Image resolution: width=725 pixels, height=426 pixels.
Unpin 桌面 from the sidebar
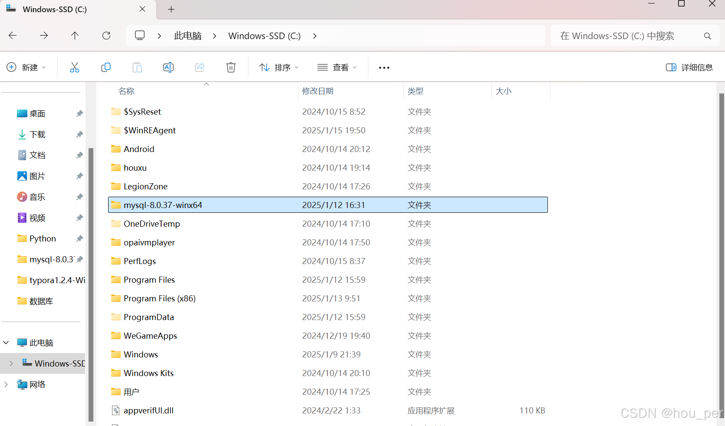pos(79,113)
